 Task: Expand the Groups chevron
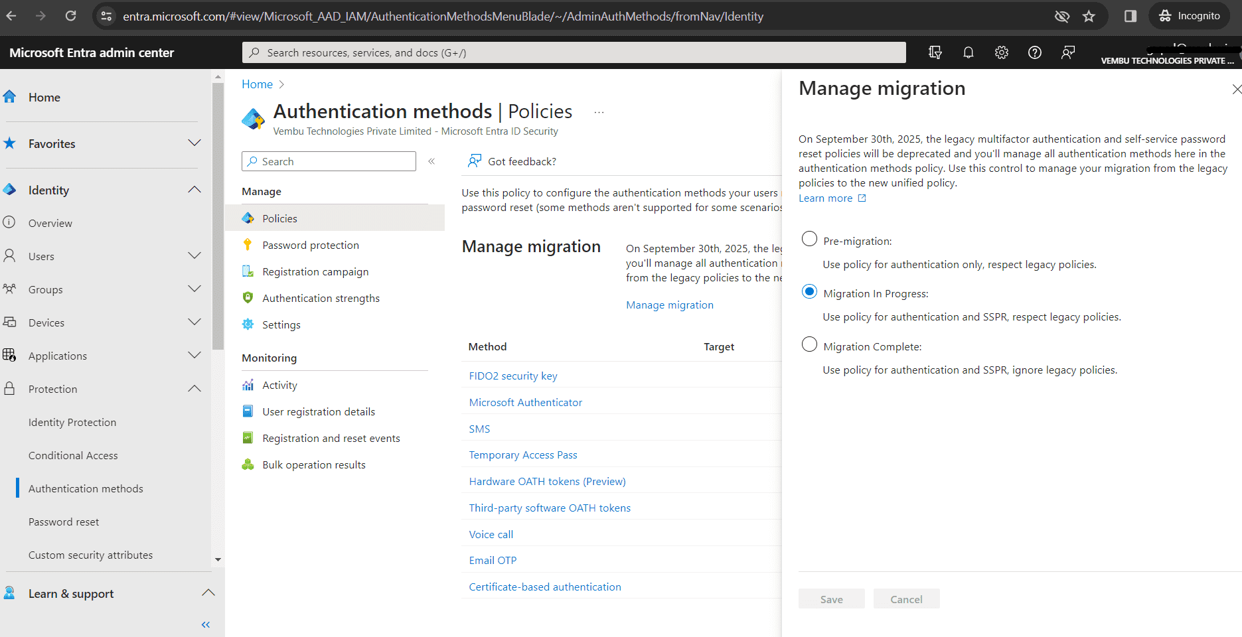tap(194, 289)
